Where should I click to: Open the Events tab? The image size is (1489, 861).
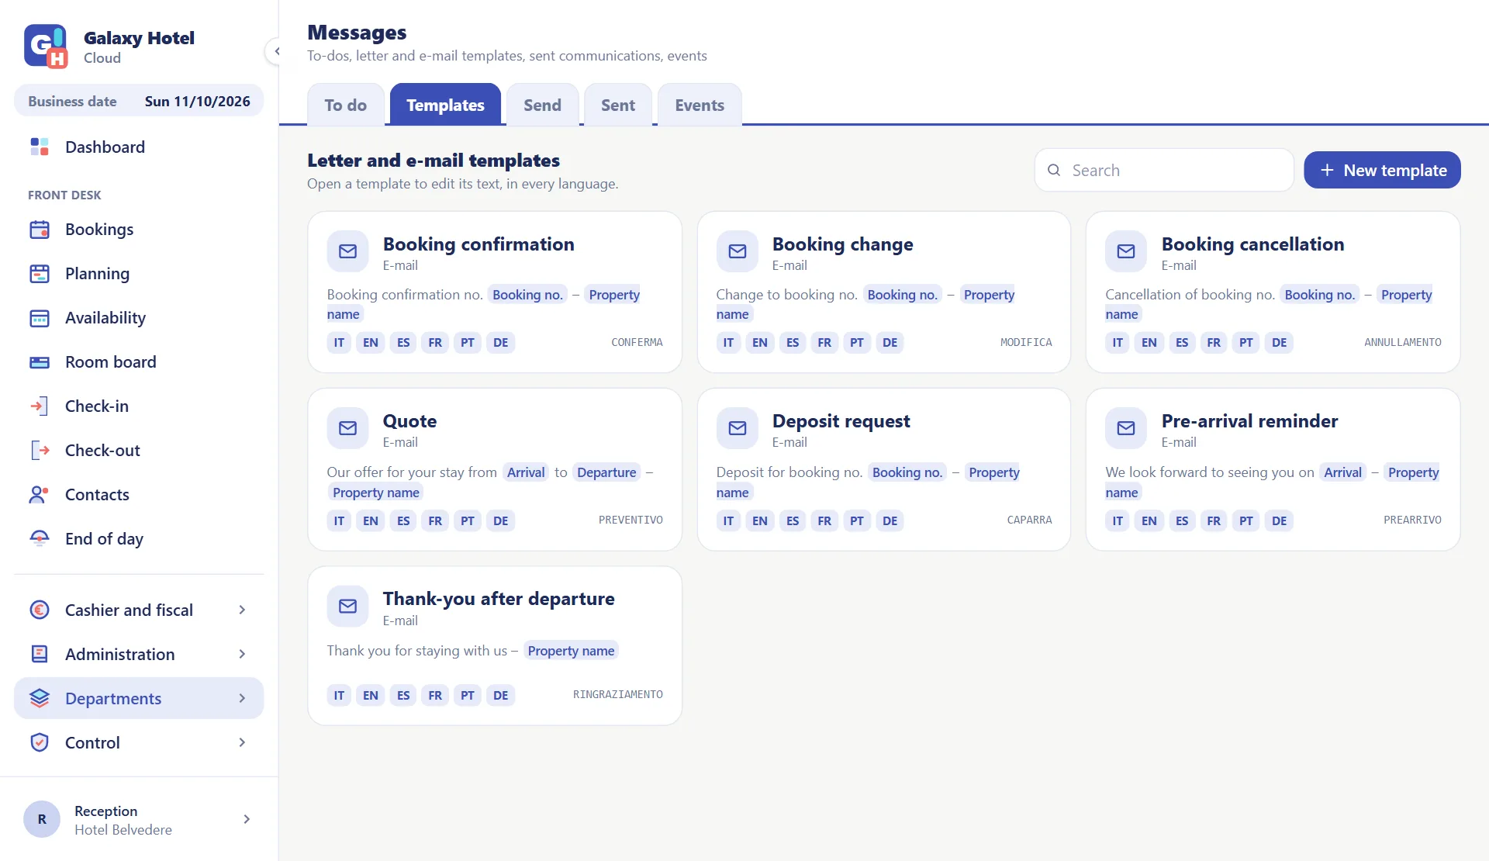coord(700,105)
